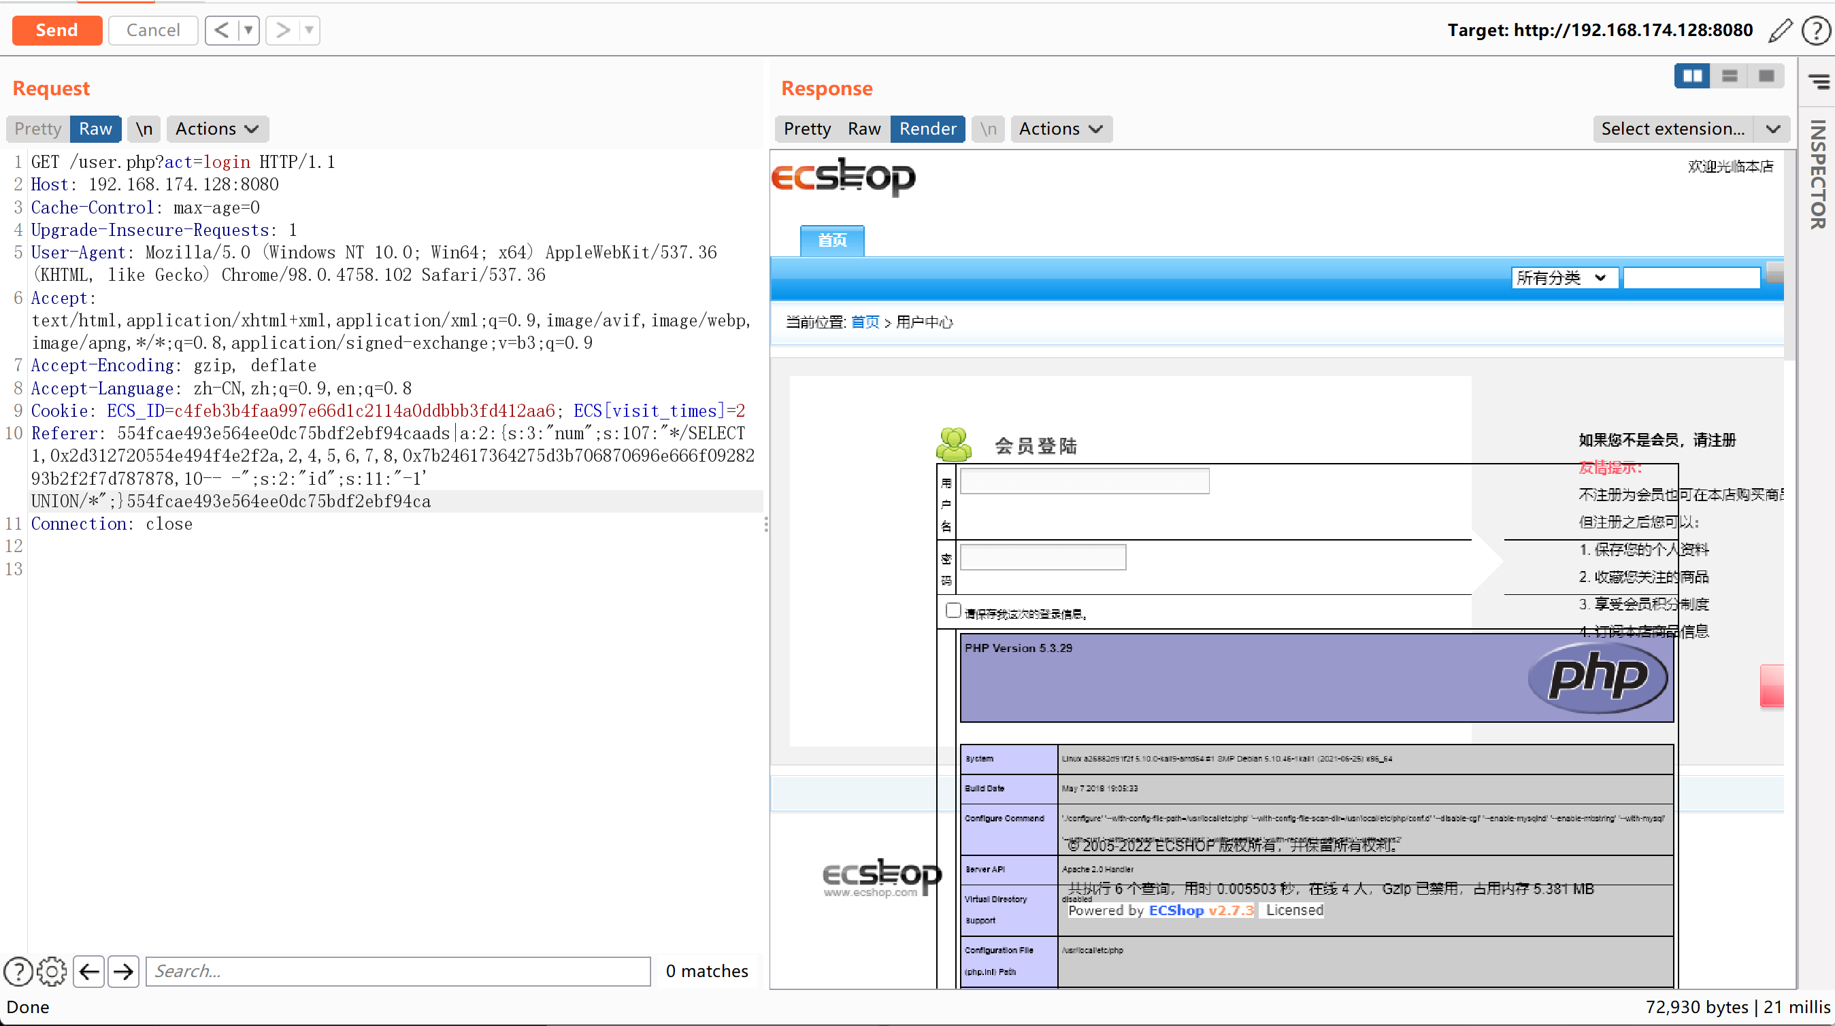Tick the remember login info checkbox
This screenshot has width=1835, height=1026.
953,610
